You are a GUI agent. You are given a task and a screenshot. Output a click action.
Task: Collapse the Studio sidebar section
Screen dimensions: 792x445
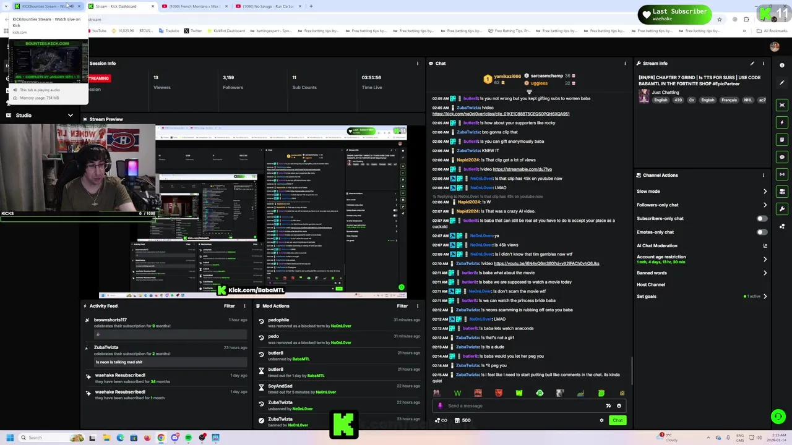coord(71,115)
